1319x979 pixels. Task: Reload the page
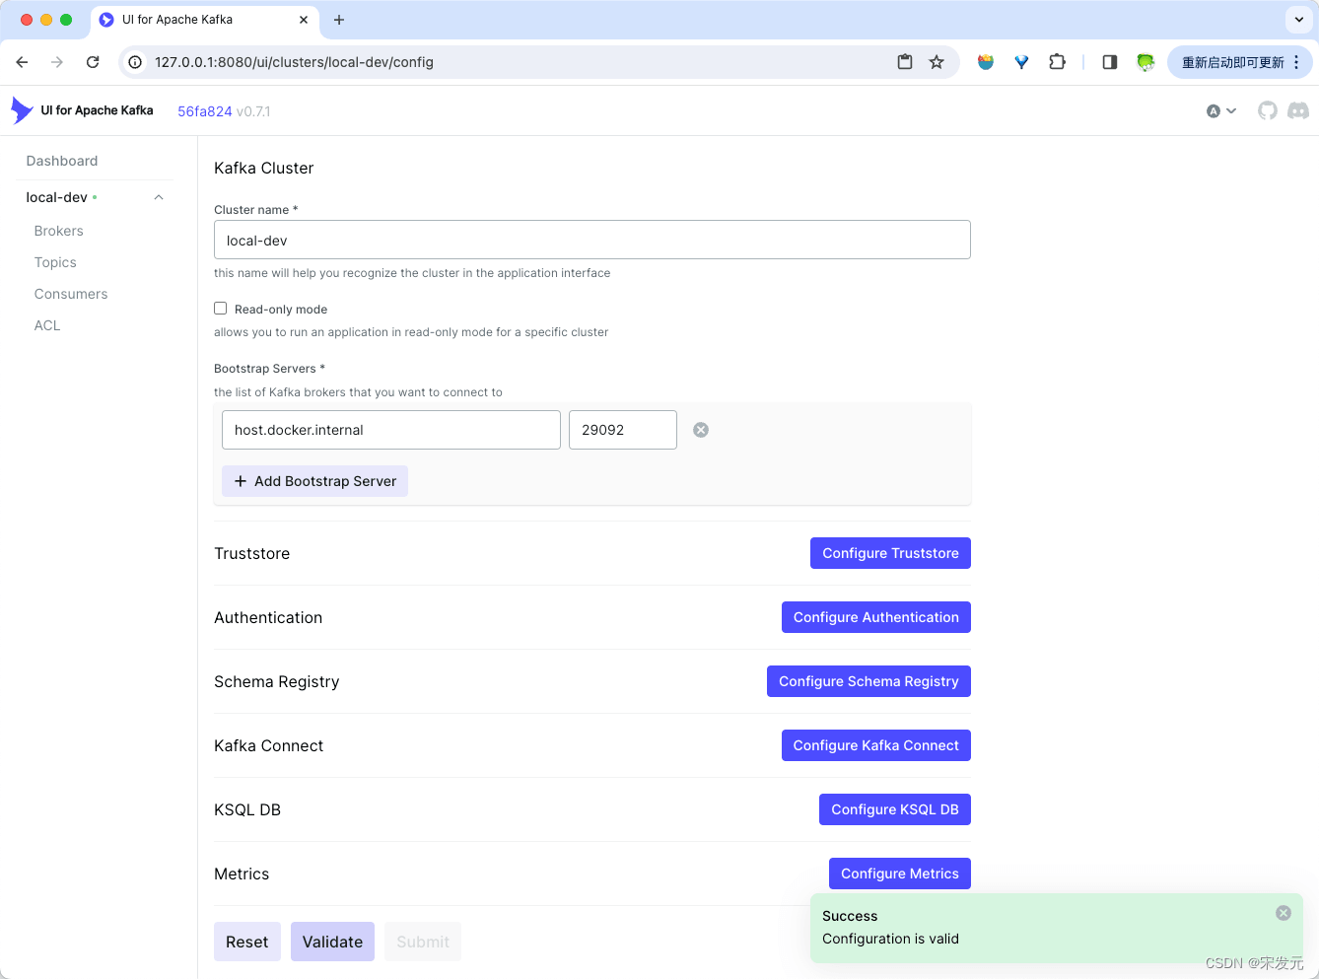pos(93,62)
